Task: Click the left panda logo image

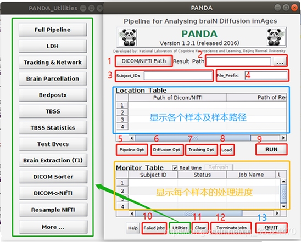Action: pos(127,37)
